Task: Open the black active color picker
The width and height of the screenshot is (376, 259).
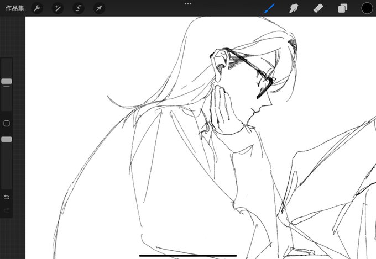Action: [367, 8]
